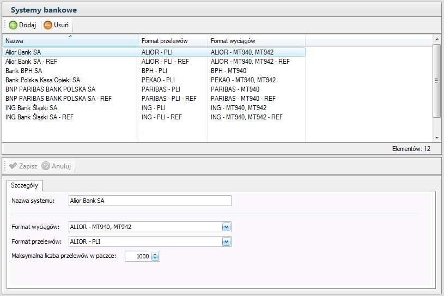Sort by the Nazwa column header

70,41
